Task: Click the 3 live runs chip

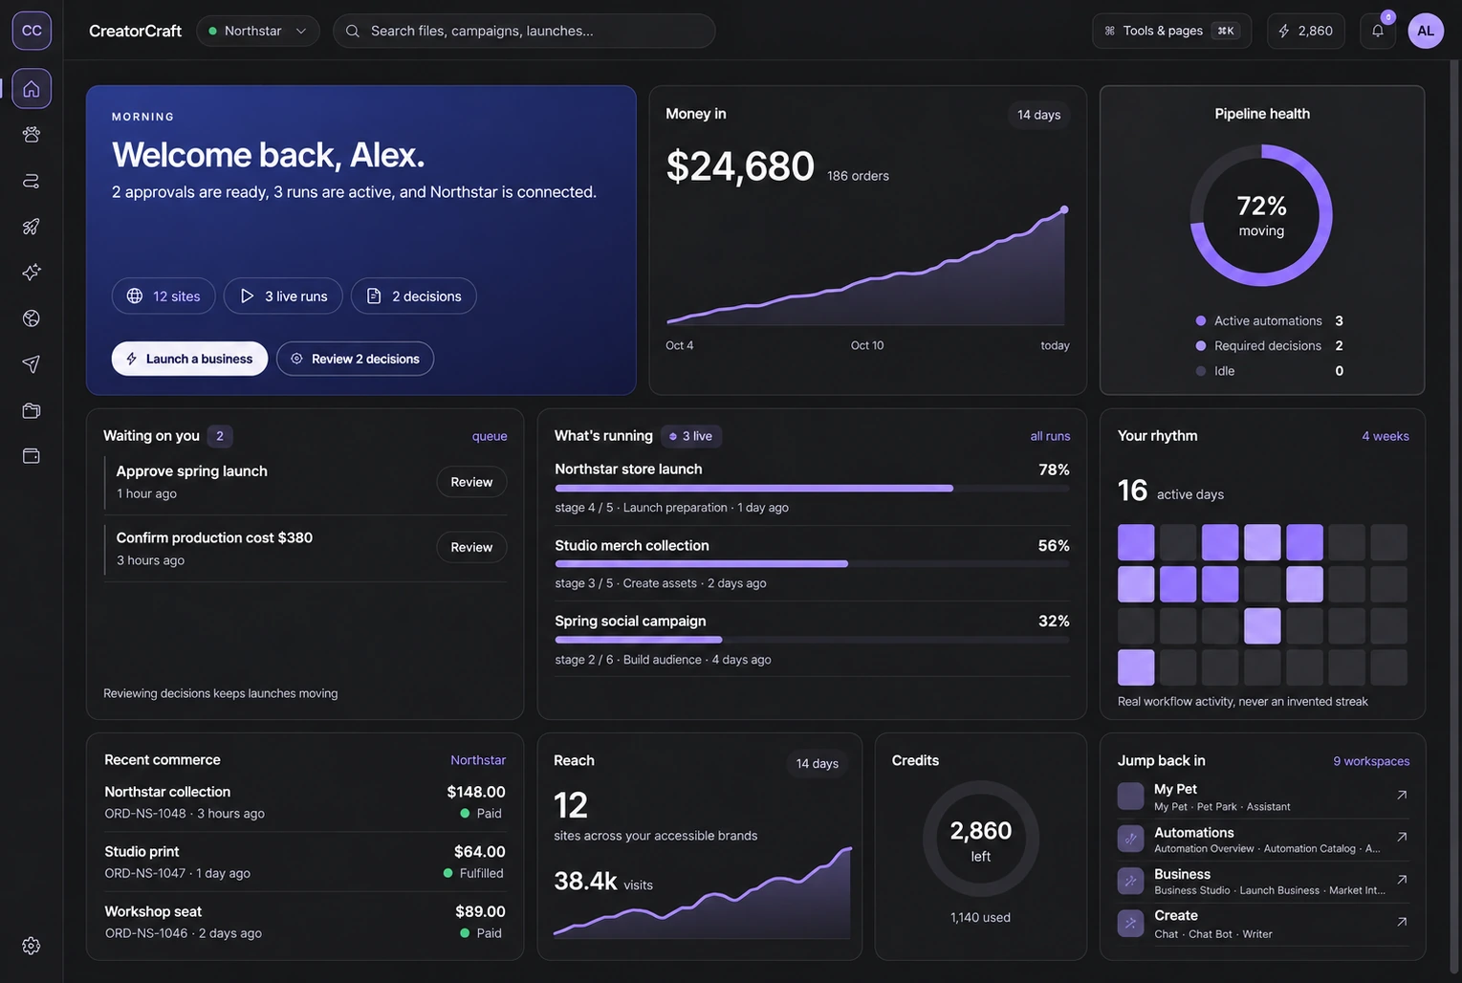Action: [x=283, y=296]
